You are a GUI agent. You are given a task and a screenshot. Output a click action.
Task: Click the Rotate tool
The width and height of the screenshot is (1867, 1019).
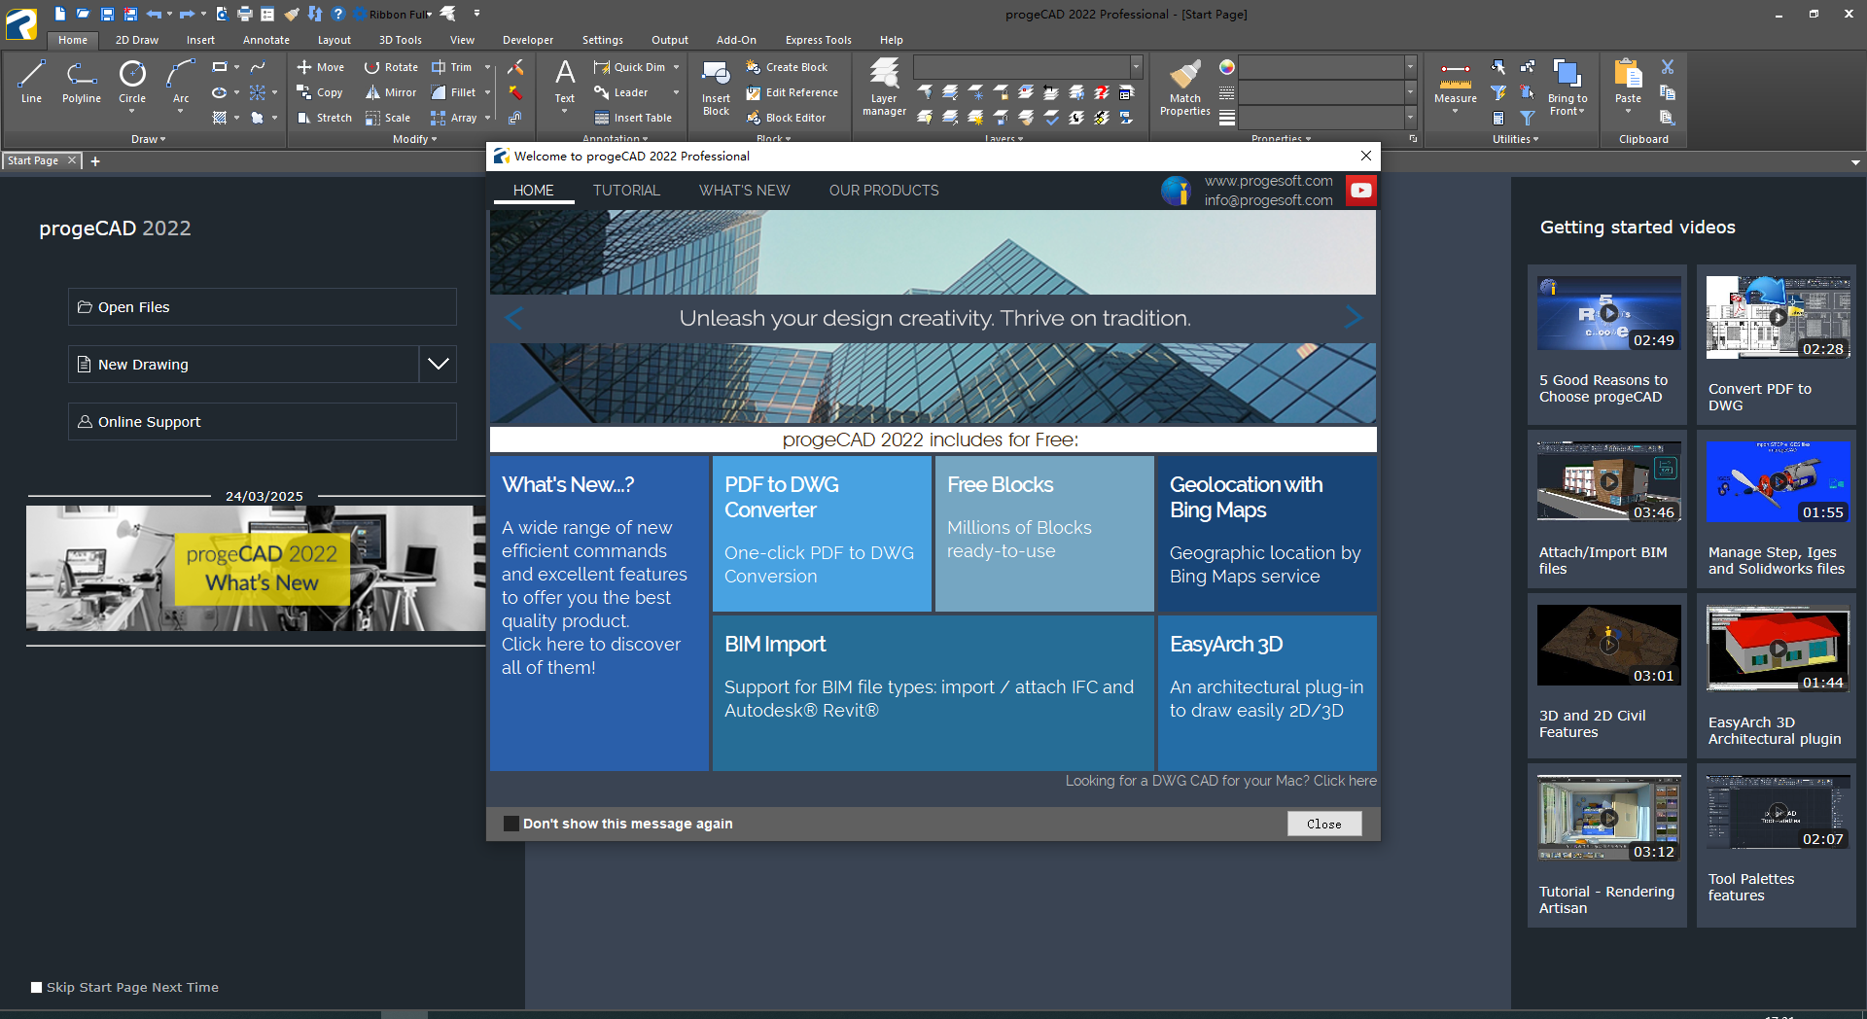391,67
